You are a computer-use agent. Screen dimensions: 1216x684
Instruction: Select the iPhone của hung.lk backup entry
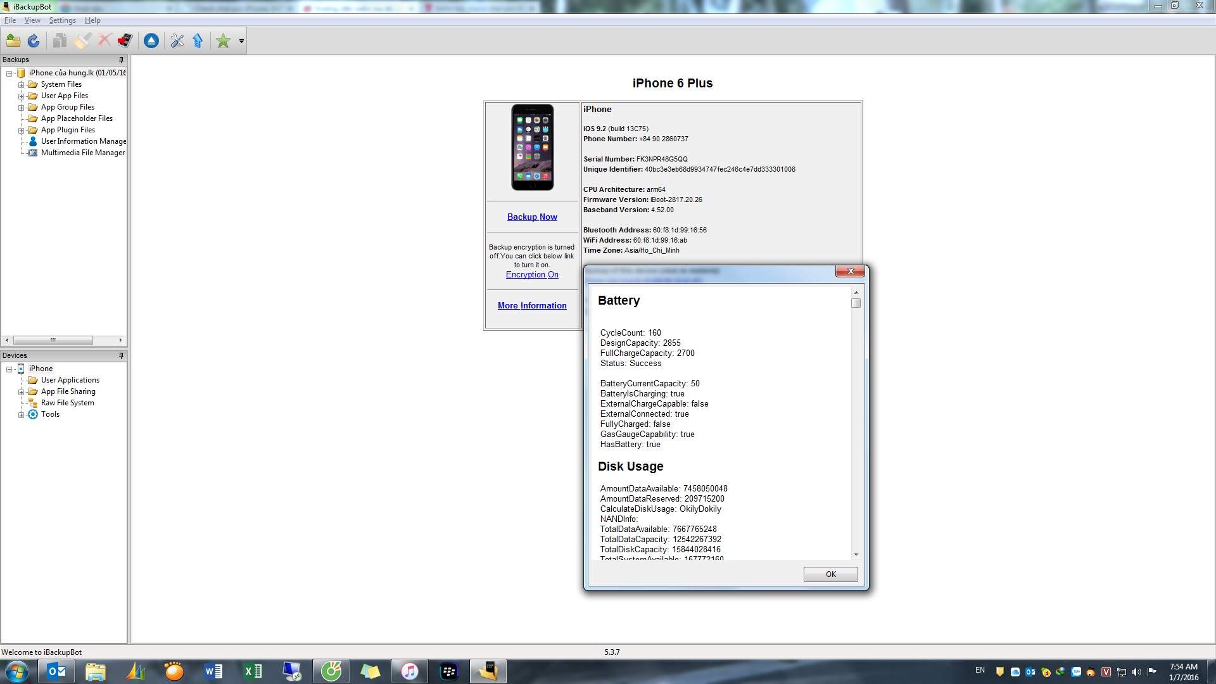pos(77,73)
